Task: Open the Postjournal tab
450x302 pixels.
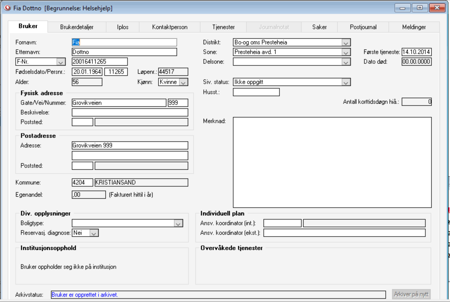Action: click(x=363, y=27)
